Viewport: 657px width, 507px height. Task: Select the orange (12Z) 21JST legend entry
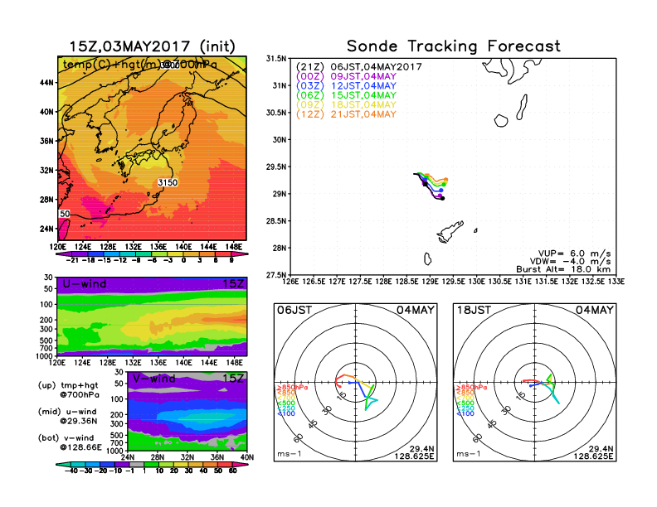pyautogui.click(x=346, y=114)
